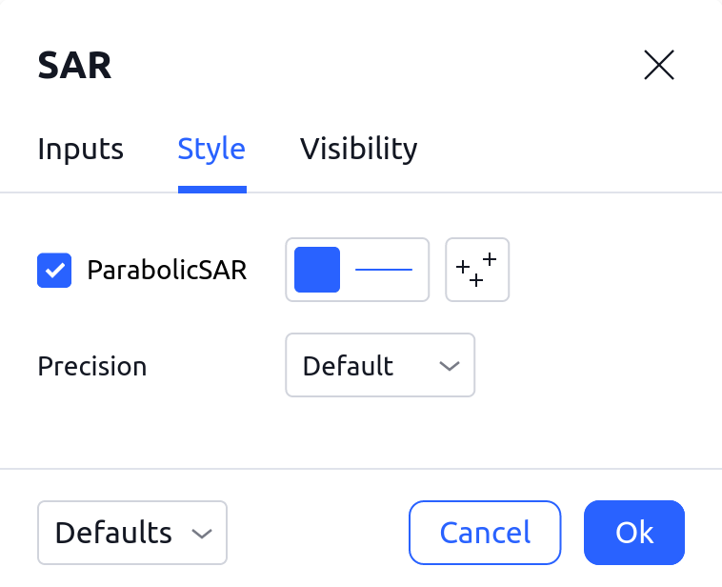Click the white checkmark icon next to ParabolicSAR
Image resolution: width=722 pixels, height=587 pixels.
pyautogui.click(x=54, y=271)
